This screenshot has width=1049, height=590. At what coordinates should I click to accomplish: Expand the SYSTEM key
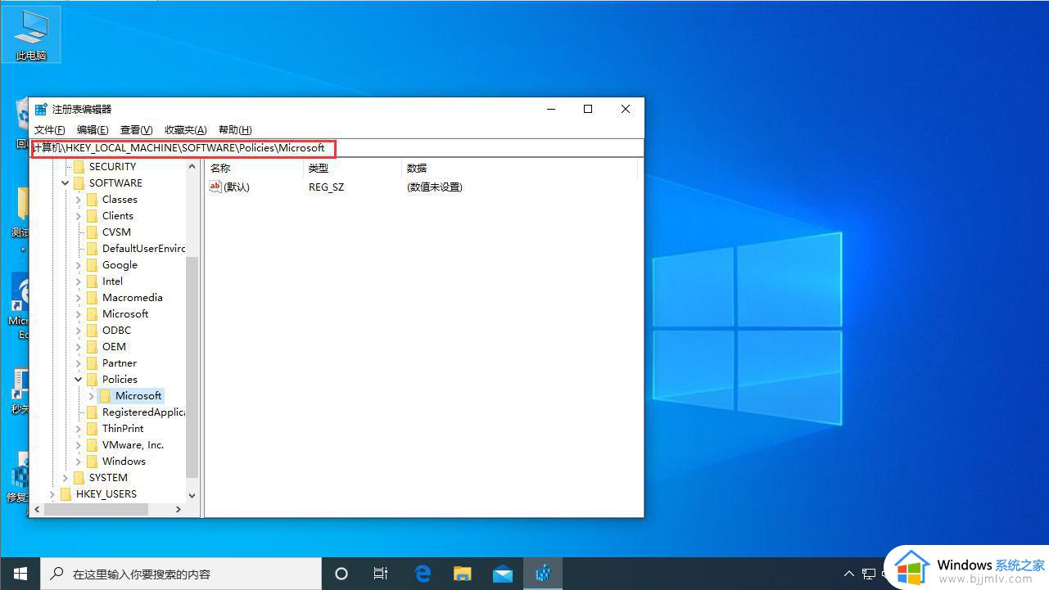[66, 478]
